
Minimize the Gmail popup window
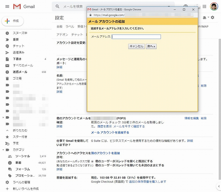[x=175, y=9]
